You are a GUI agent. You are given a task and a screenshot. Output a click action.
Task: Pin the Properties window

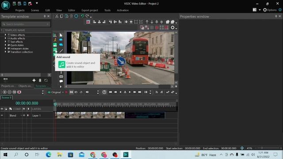point(276,16)
